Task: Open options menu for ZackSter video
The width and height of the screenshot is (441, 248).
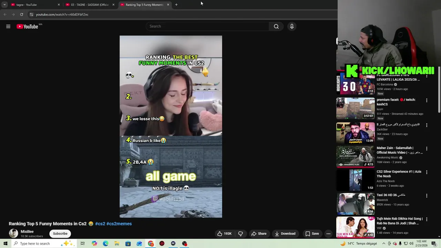Action: tap(427, 125)
